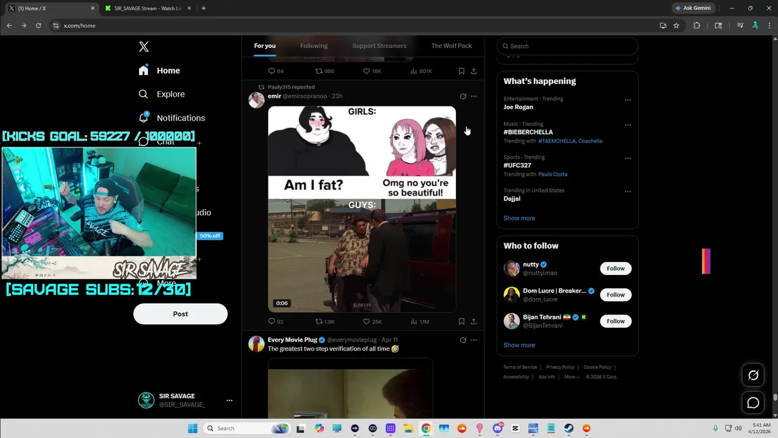
Task: Open more options for Dajjal trend
Action: pos(628,191)
